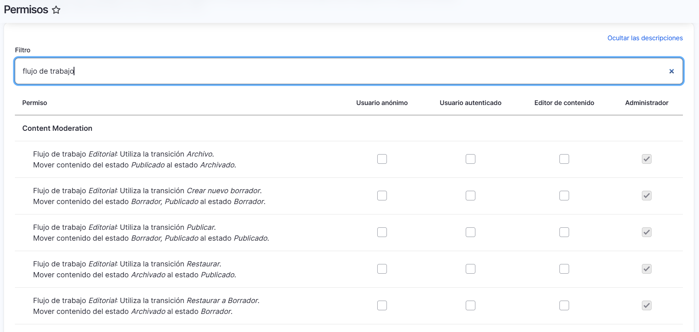Check Editor de contenido for transición Restaurar
The width and height of the screenshot is (699, 332).
tap(564, 269)
